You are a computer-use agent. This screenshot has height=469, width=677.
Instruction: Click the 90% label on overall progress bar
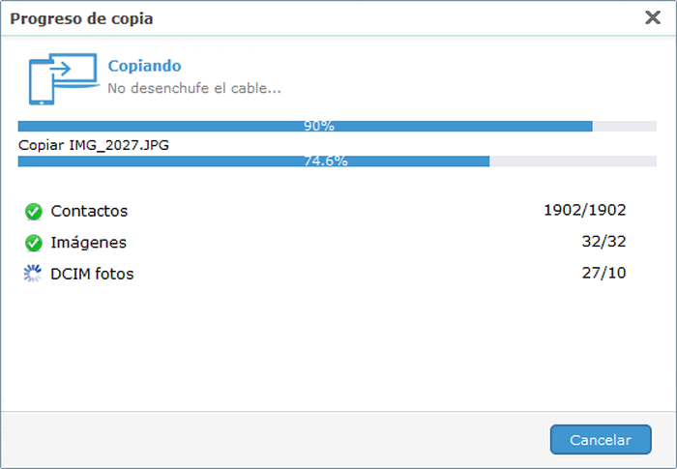(x=319, y=127)
